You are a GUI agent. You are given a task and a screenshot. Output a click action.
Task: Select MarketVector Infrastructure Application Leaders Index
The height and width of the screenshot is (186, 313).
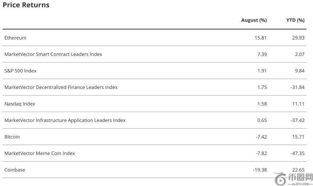coord(65,120)
